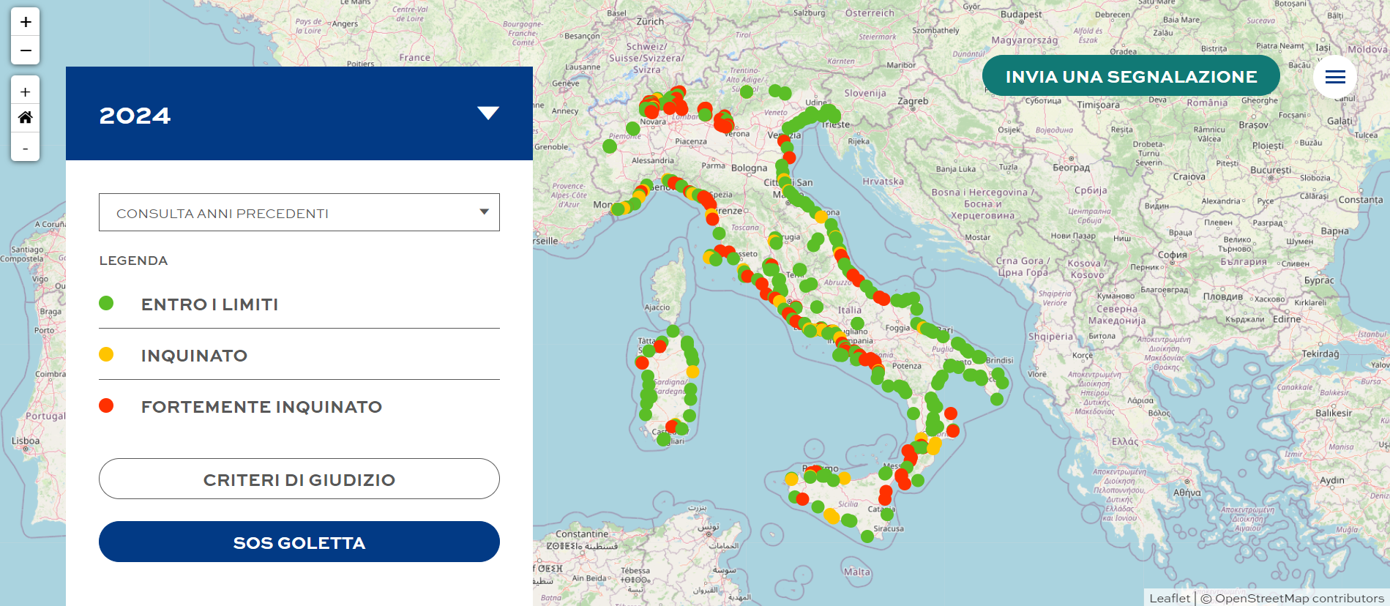Click Invia una Segnalazione button

tap(1130, 77)
